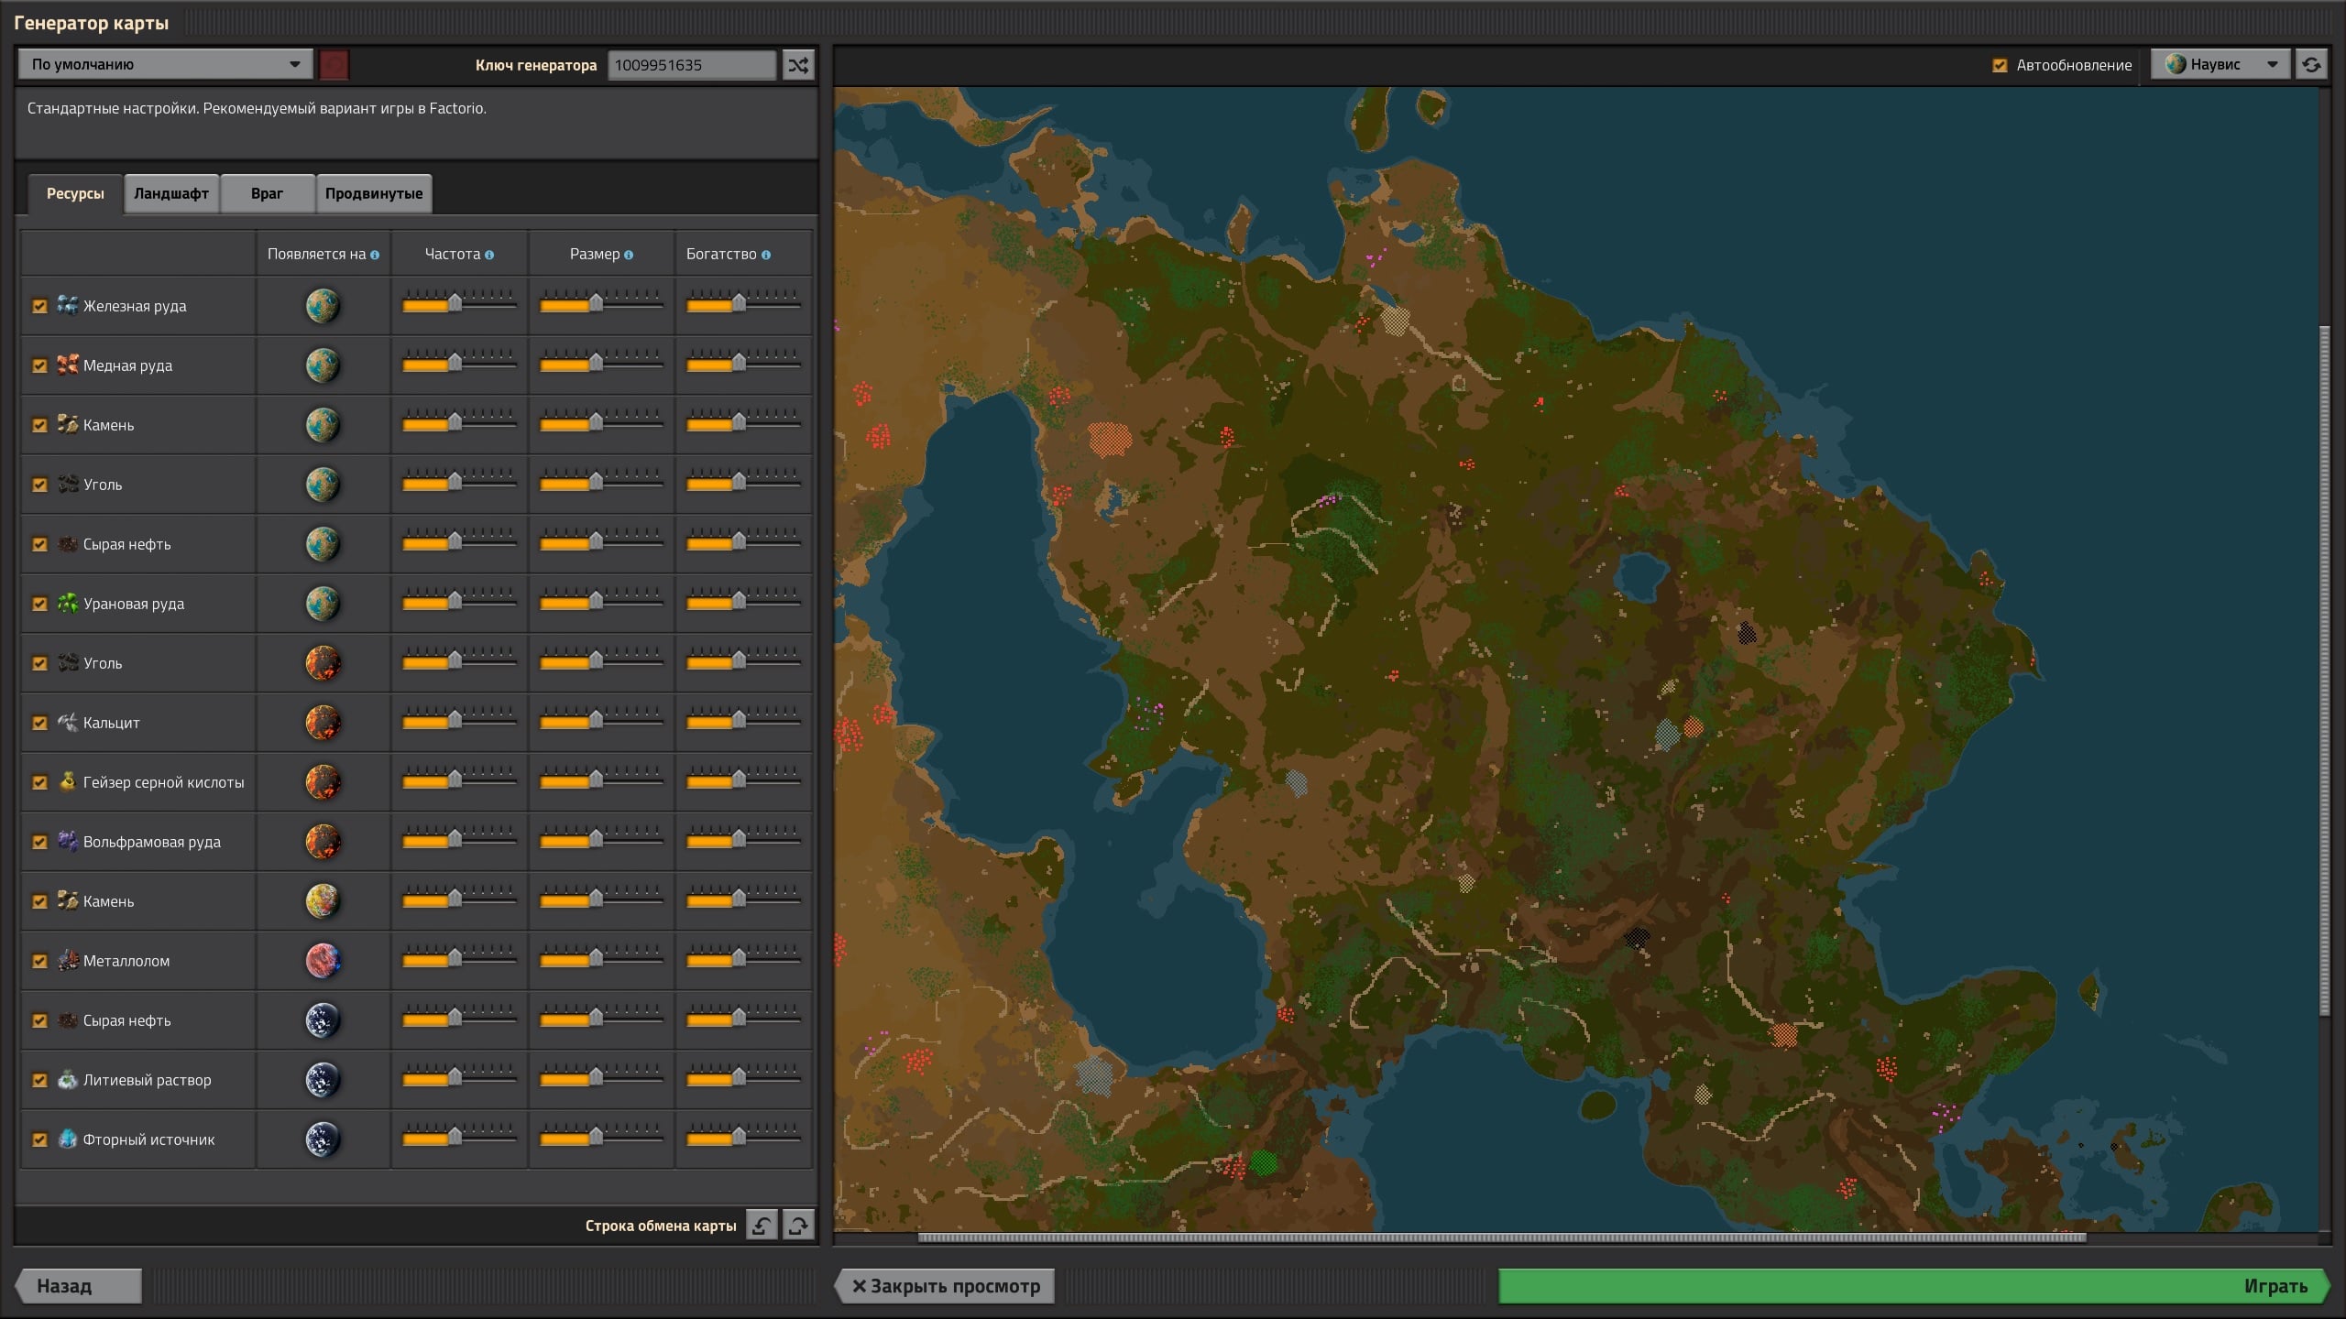Image resolution: width=2346 pixels, height=1319 pixels.
Task: Click the Aquilo planet icon in Сырая нефть row
Action: [323, 1020]
